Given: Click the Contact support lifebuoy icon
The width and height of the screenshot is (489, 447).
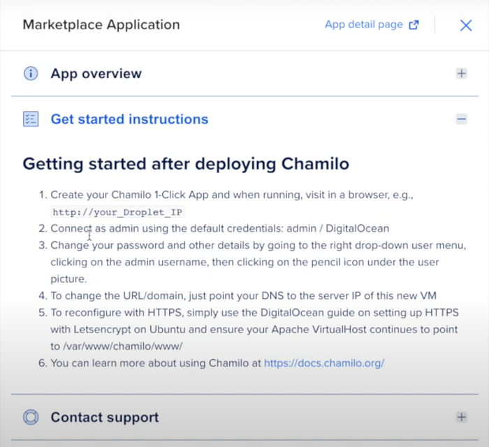Looking at the screenshot, I should [x=31, y=417].
